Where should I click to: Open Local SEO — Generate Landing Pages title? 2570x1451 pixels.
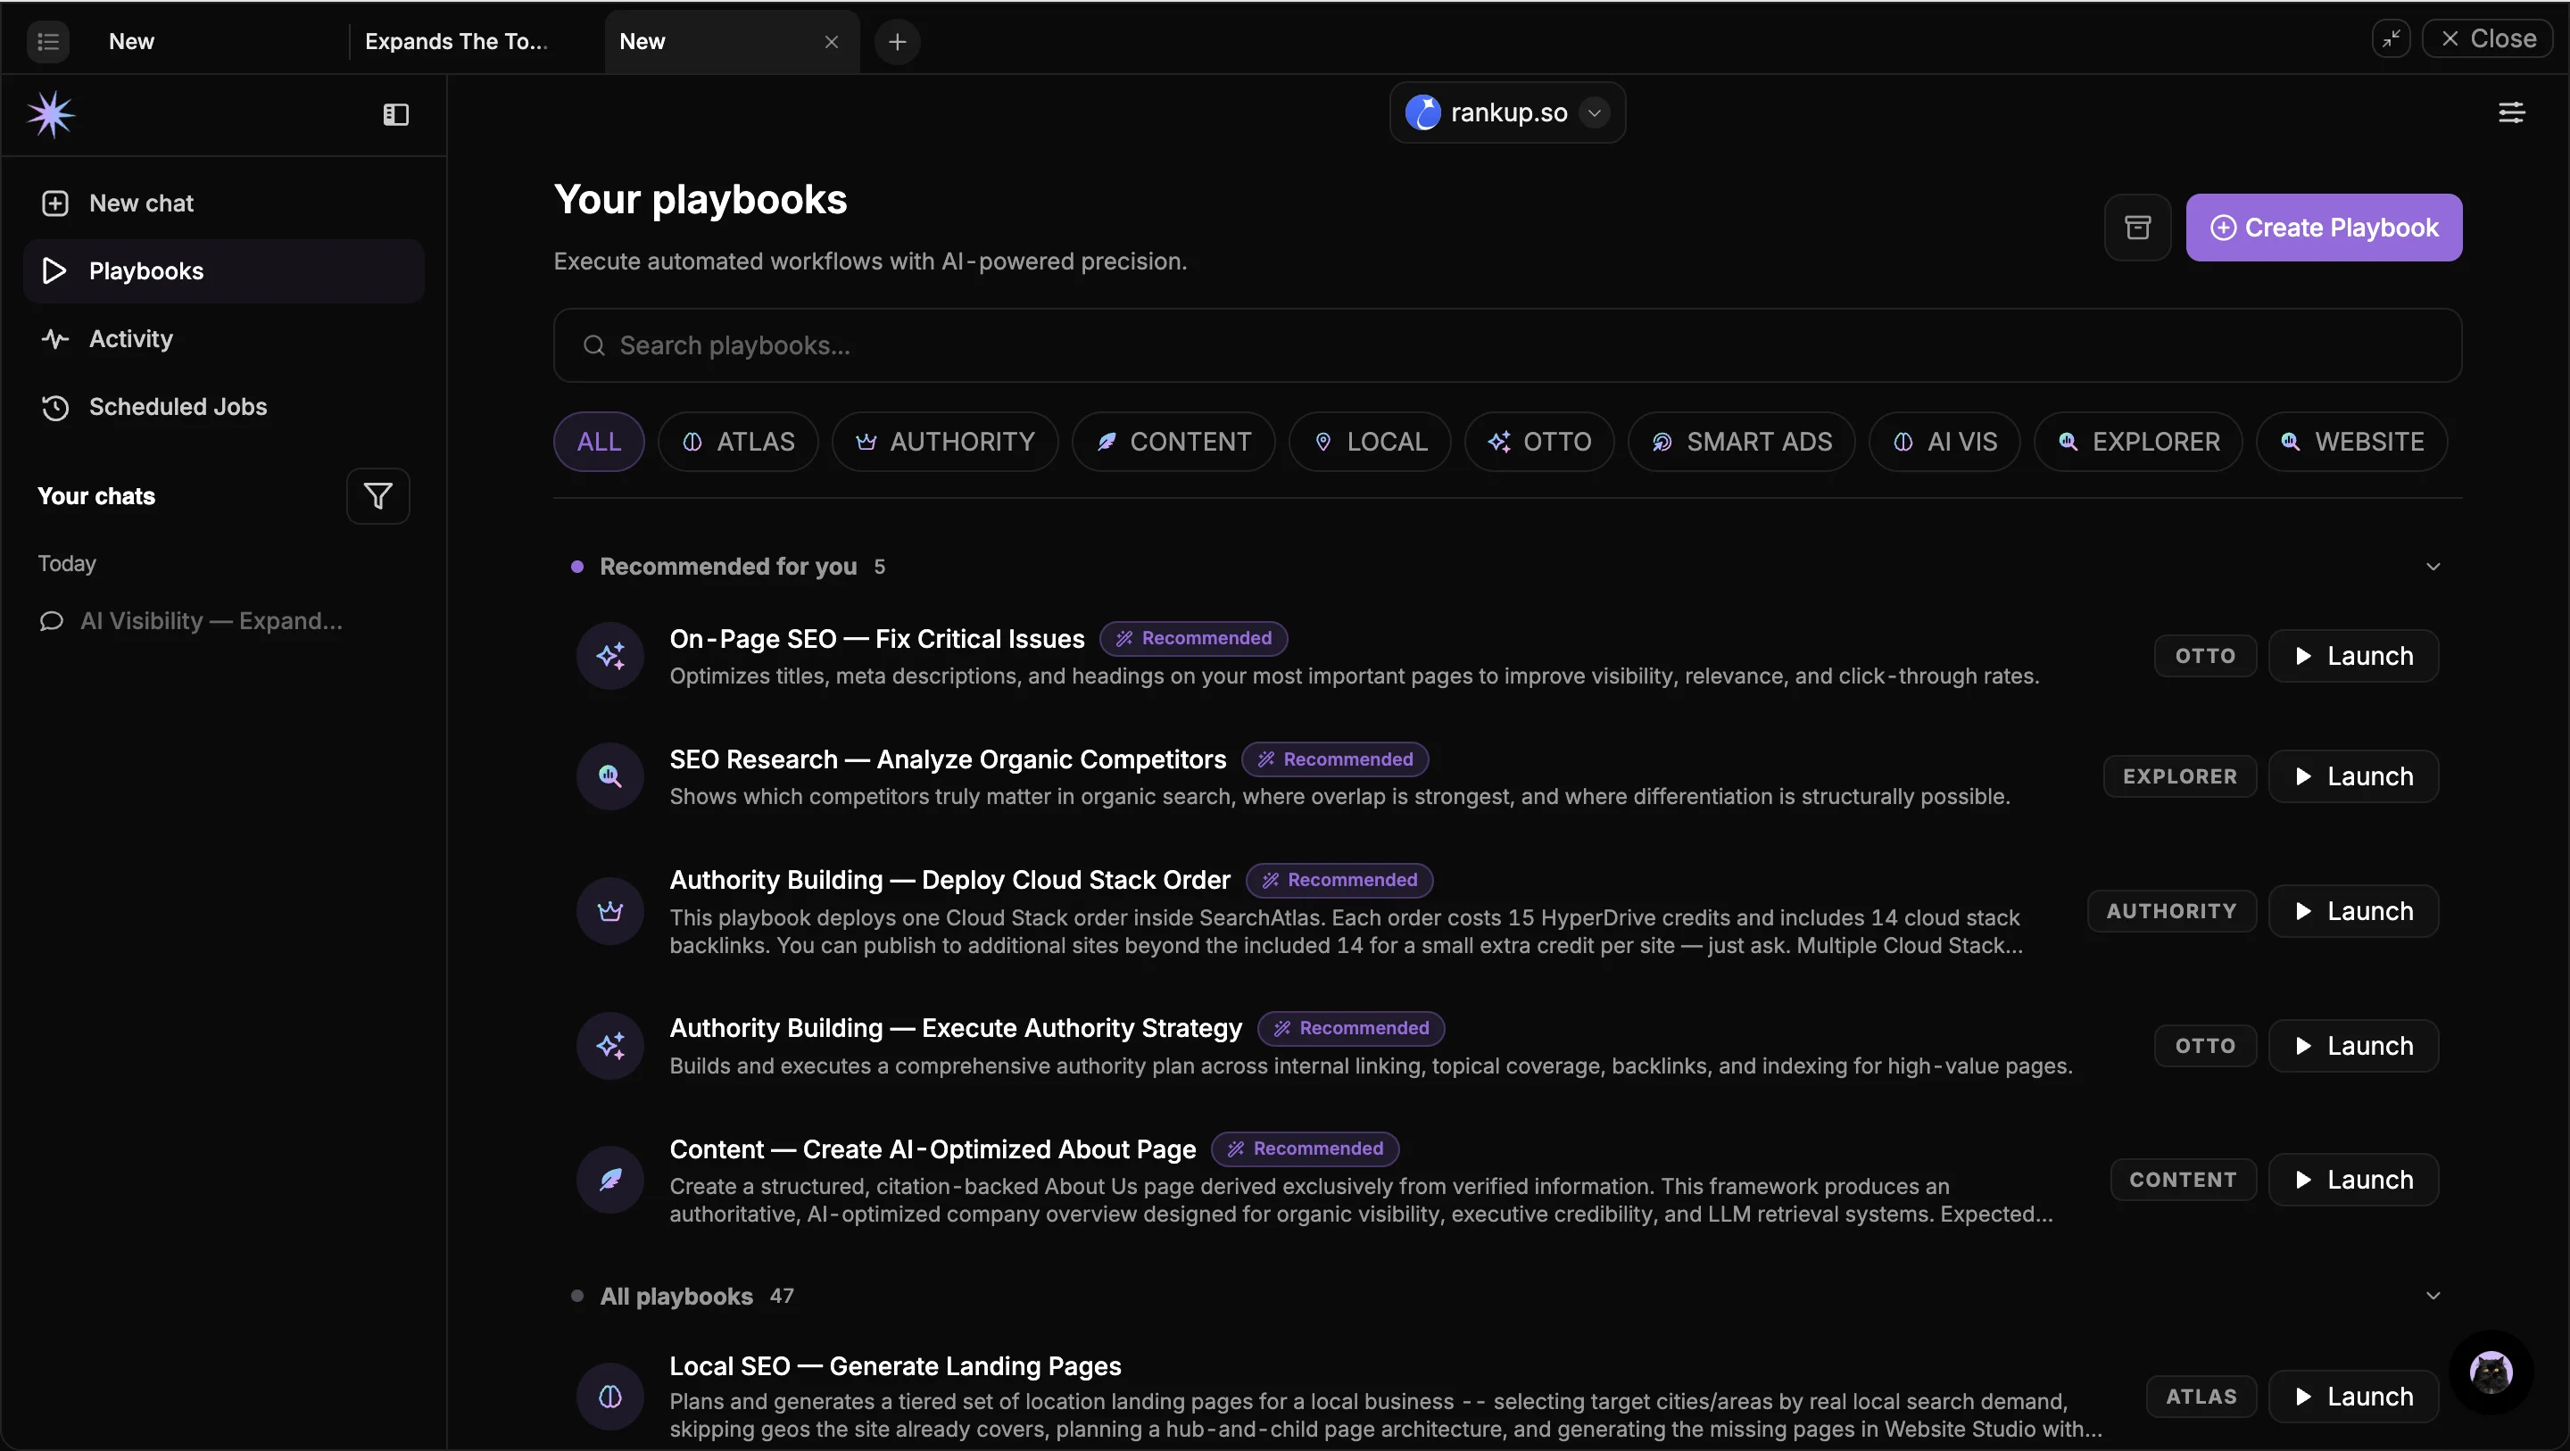click(x=895, y=1366)
